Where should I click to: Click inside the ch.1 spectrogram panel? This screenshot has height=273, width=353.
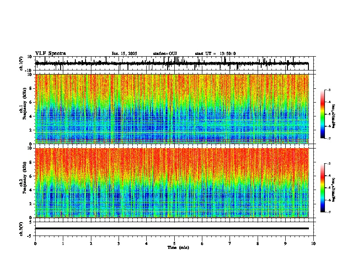172,109
